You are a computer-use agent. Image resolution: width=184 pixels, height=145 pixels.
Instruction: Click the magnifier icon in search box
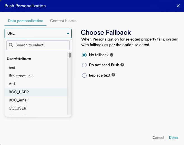(x=11, y=45)
